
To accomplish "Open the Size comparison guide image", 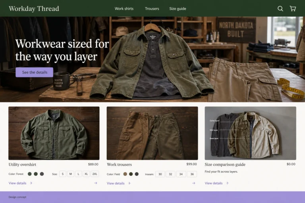I will pos(250,133).
